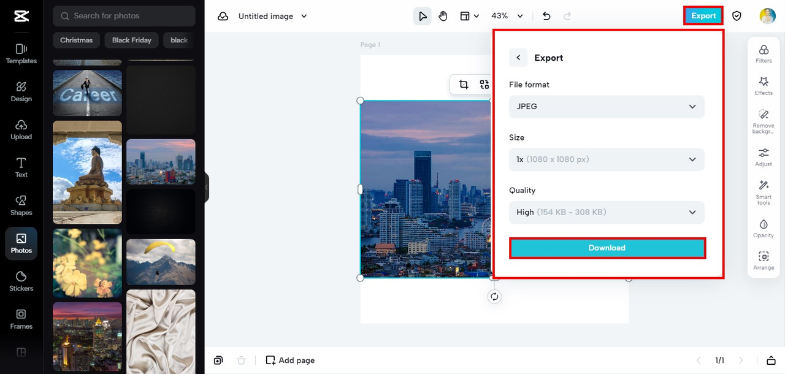Open the layout resize dropdown
The height and width of the screenshot is (374, 785).
click(469, 16)
